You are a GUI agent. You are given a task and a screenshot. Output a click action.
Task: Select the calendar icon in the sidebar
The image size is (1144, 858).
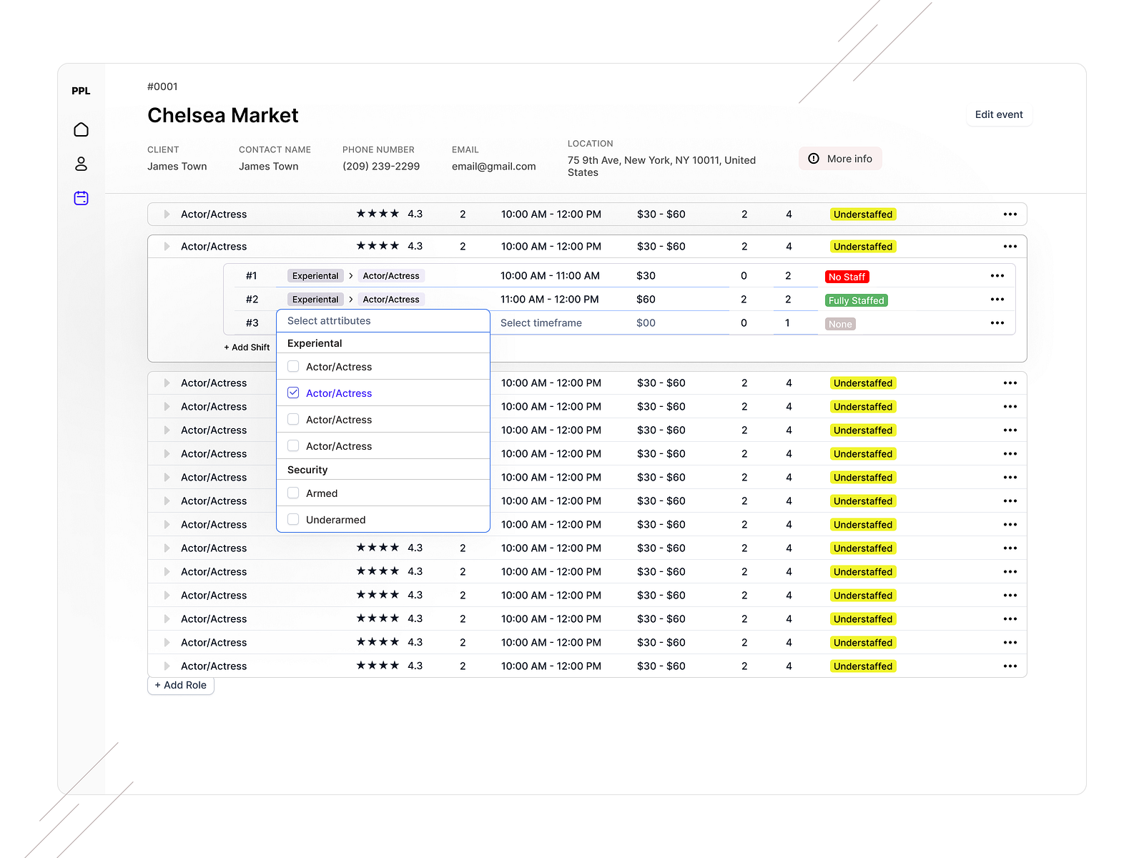click(81, 198)
